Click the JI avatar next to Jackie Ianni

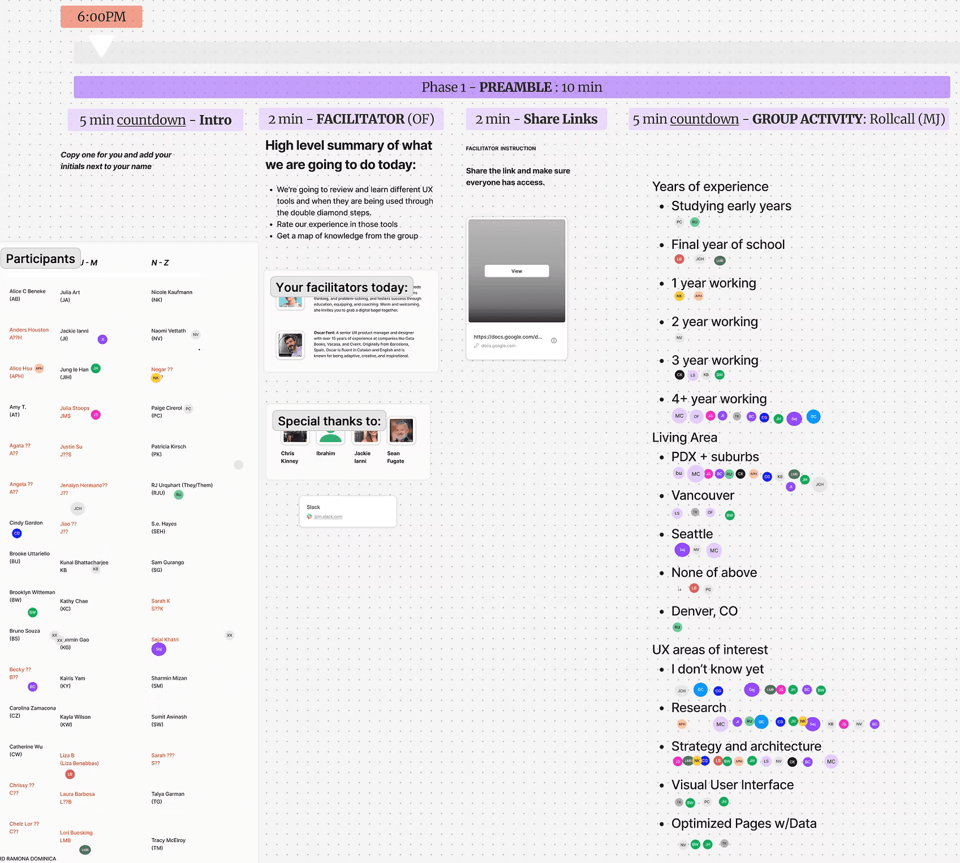click(x=102, y=339)
